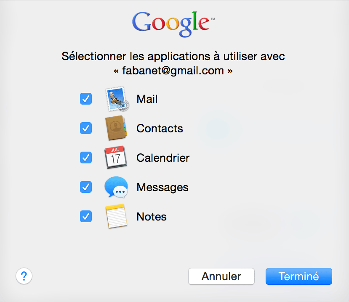Toggle the Calendrier checkbox

[86, 158]
